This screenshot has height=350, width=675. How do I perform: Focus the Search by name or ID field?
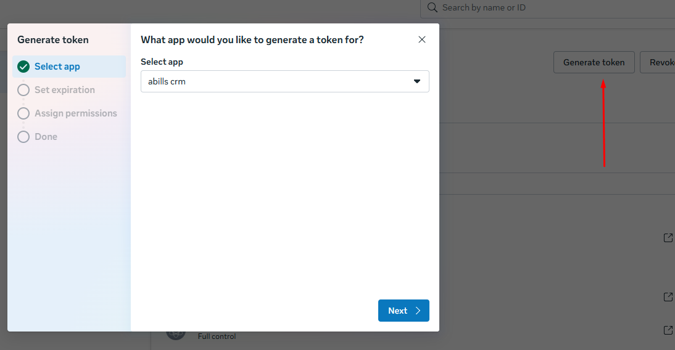point(543,8)
